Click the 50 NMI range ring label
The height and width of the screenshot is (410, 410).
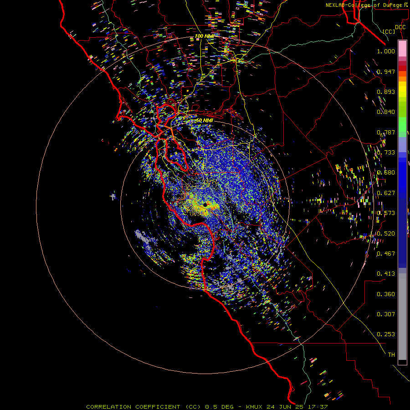coord(205,120)
